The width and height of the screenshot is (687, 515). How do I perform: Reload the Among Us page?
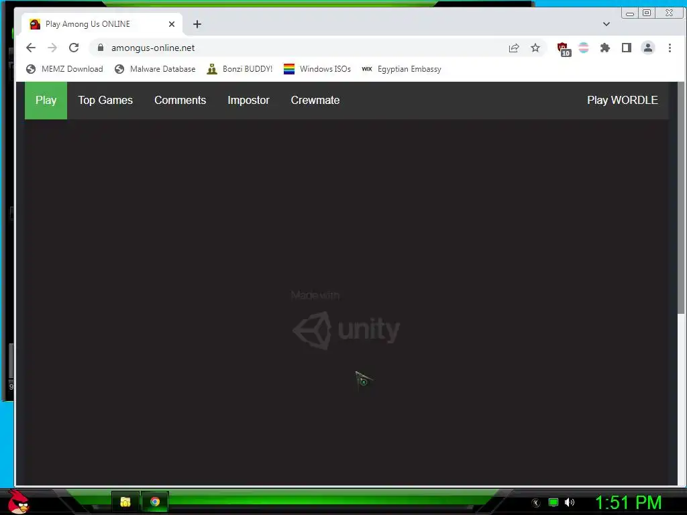tap(74, 48)
